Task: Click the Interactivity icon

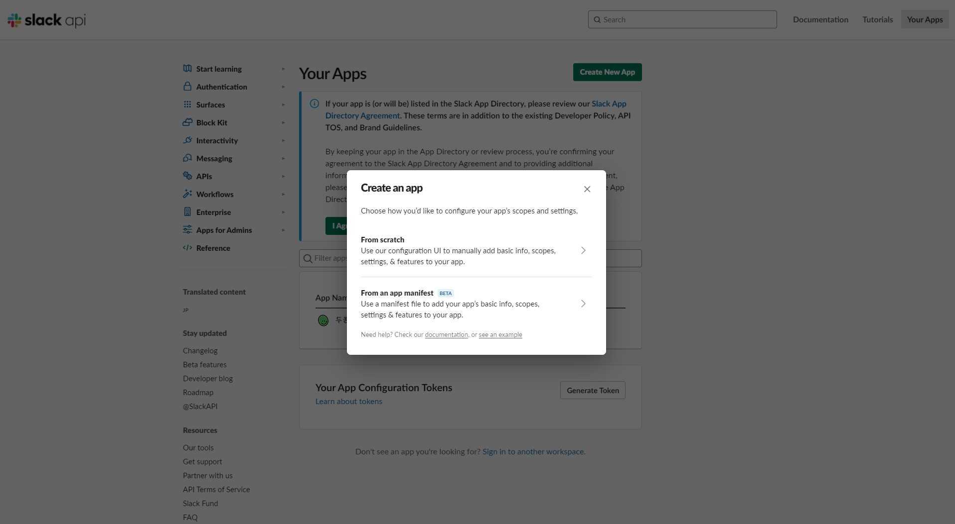Action: [187, 140]
